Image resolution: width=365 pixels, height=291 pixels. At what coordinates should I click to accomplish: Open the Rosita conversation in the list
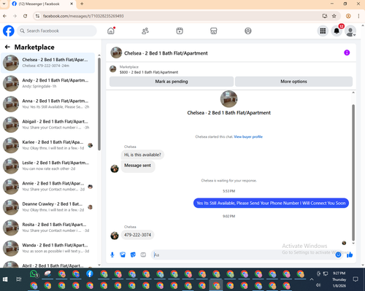point(48,228)
